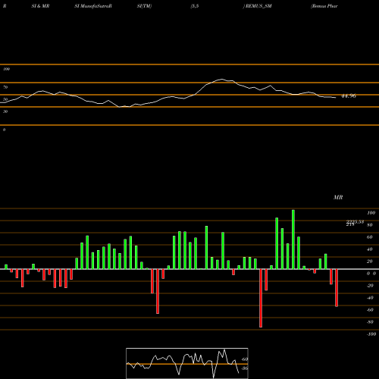Select the tallest green bar in MR histogram
The image size is (379, 379).
[x=293, y=240]
